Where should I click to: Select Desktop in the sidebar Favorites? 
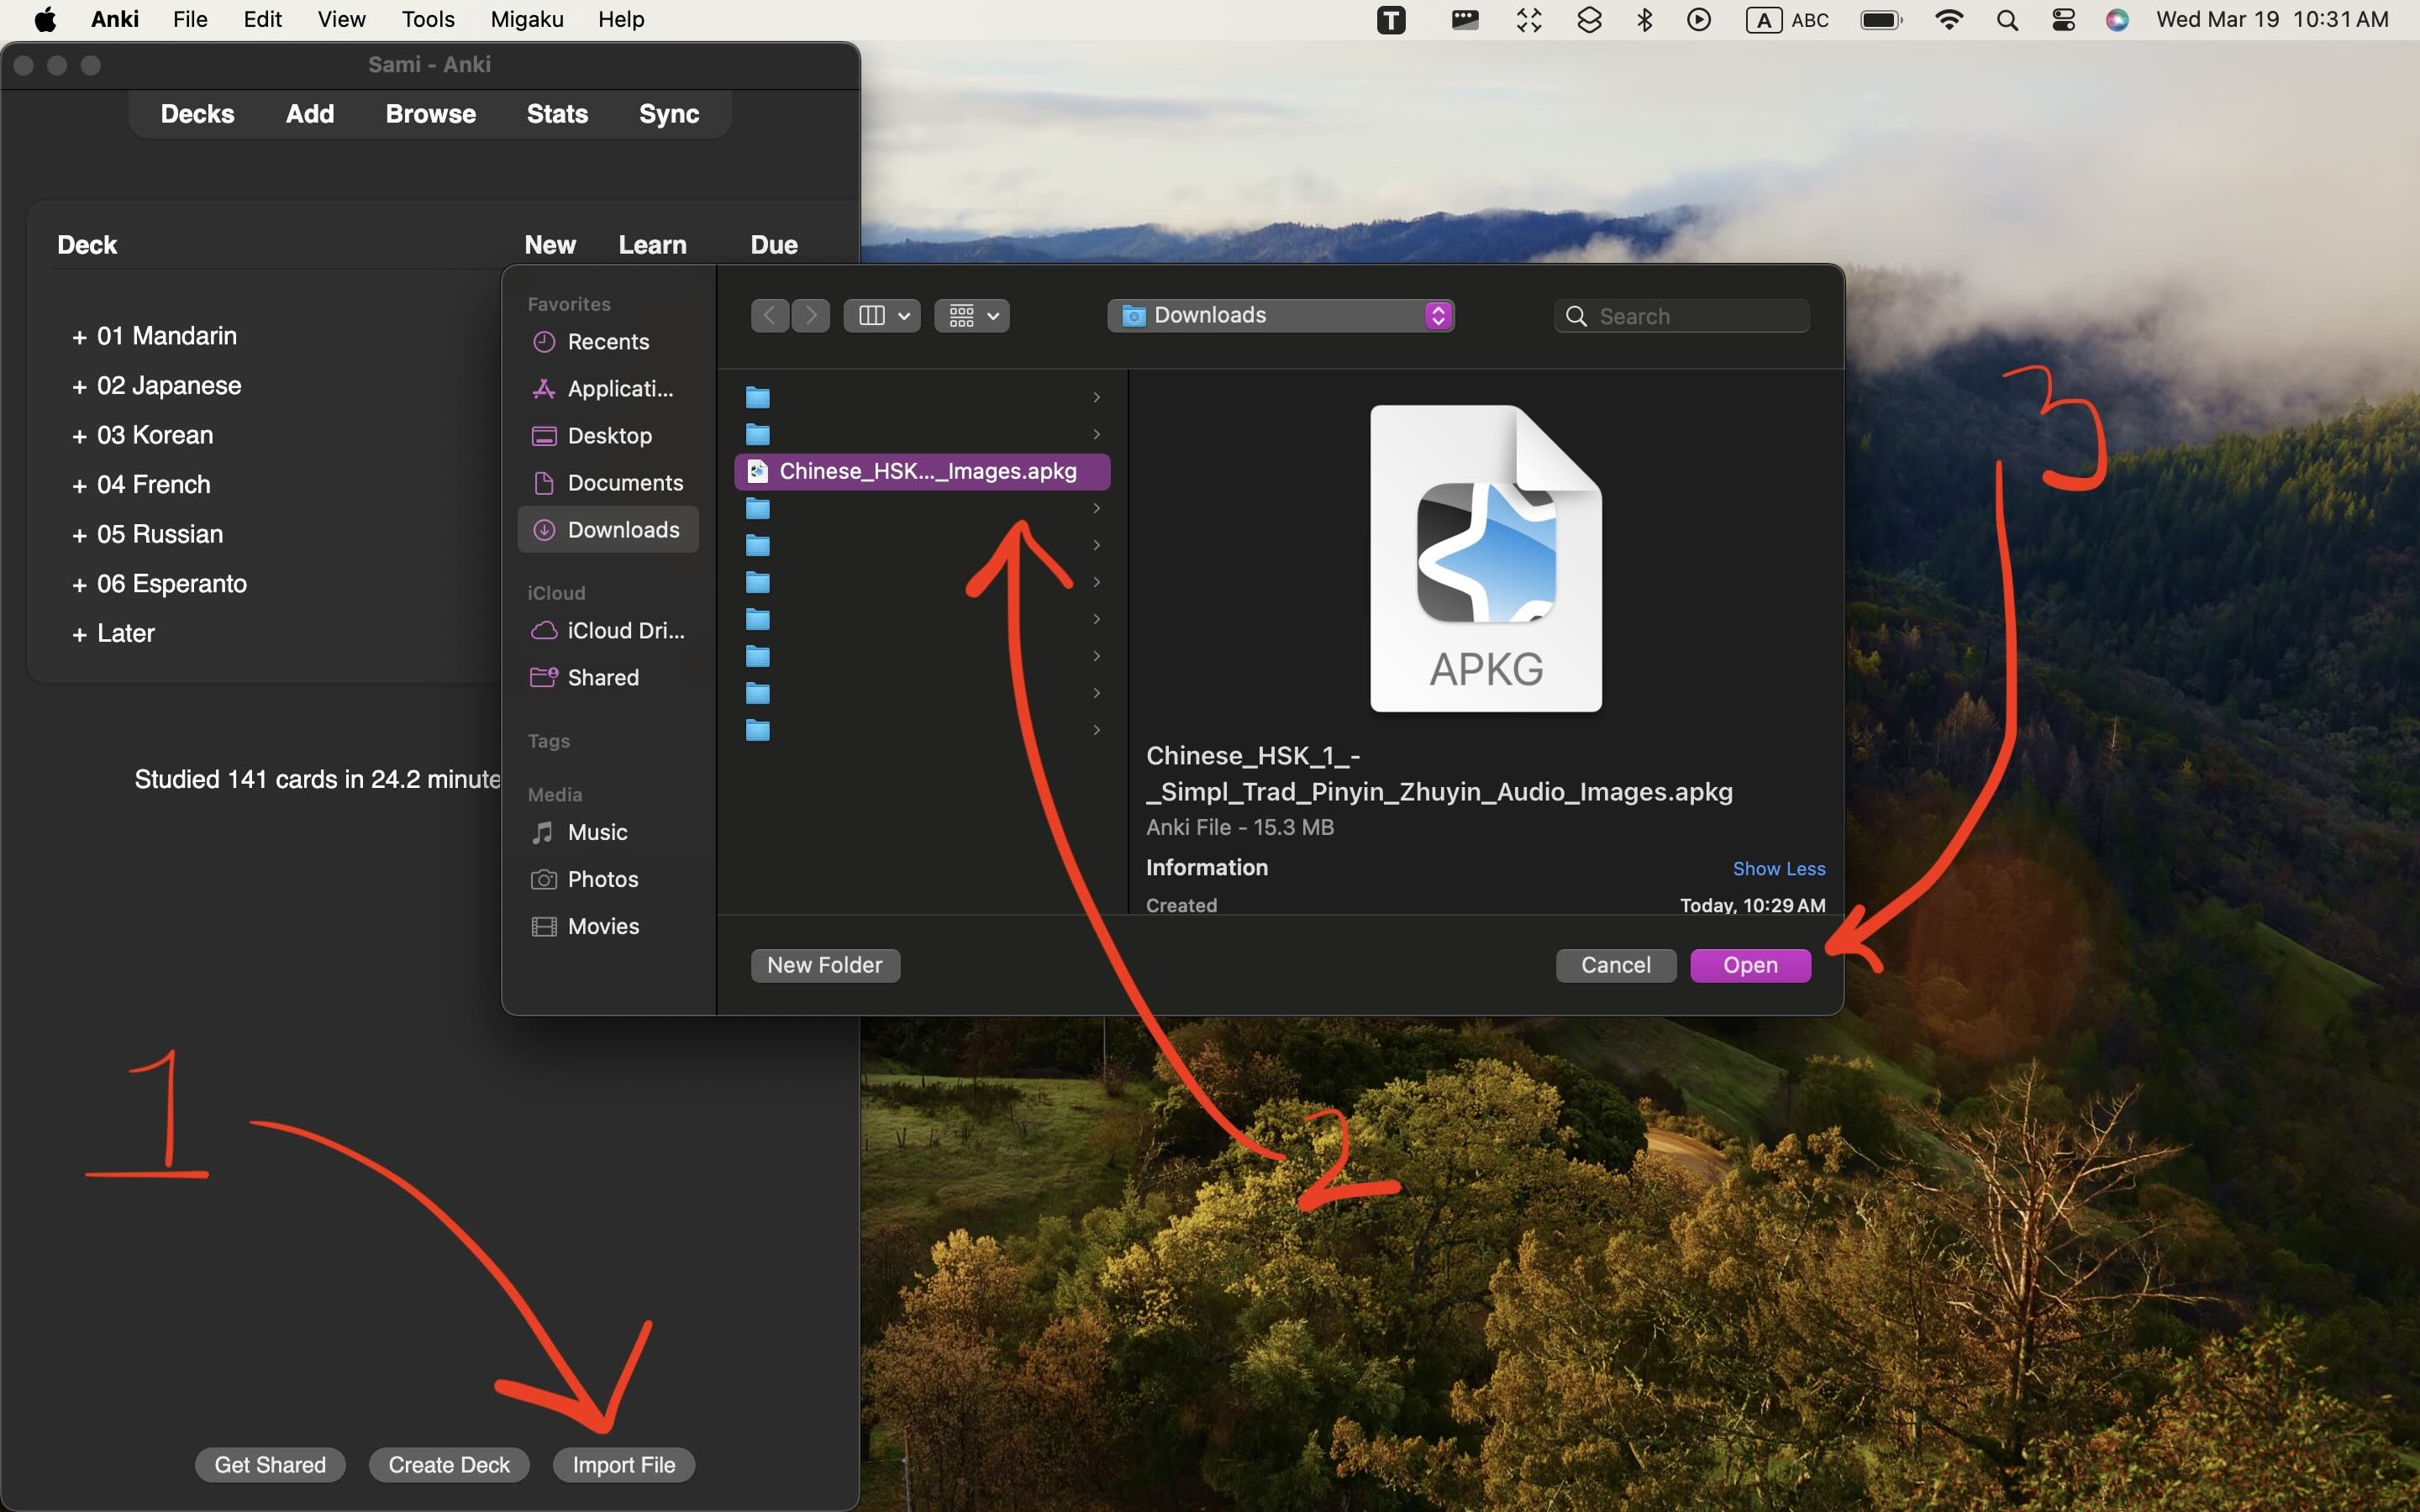tap(608, 435)
